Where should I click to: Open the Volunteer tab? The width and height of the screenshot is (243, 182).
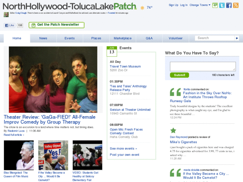[175, 38]
